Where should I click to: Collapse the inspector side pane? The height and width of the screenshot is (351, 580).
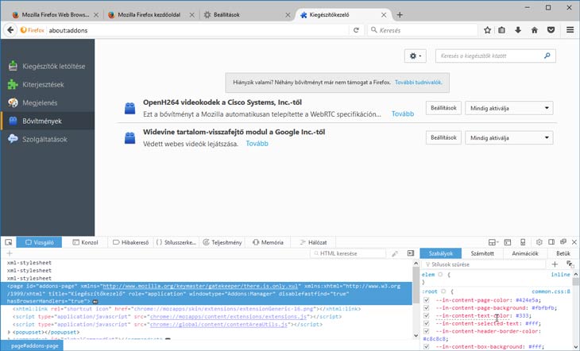pyautogui.click(x=410, y=253)
